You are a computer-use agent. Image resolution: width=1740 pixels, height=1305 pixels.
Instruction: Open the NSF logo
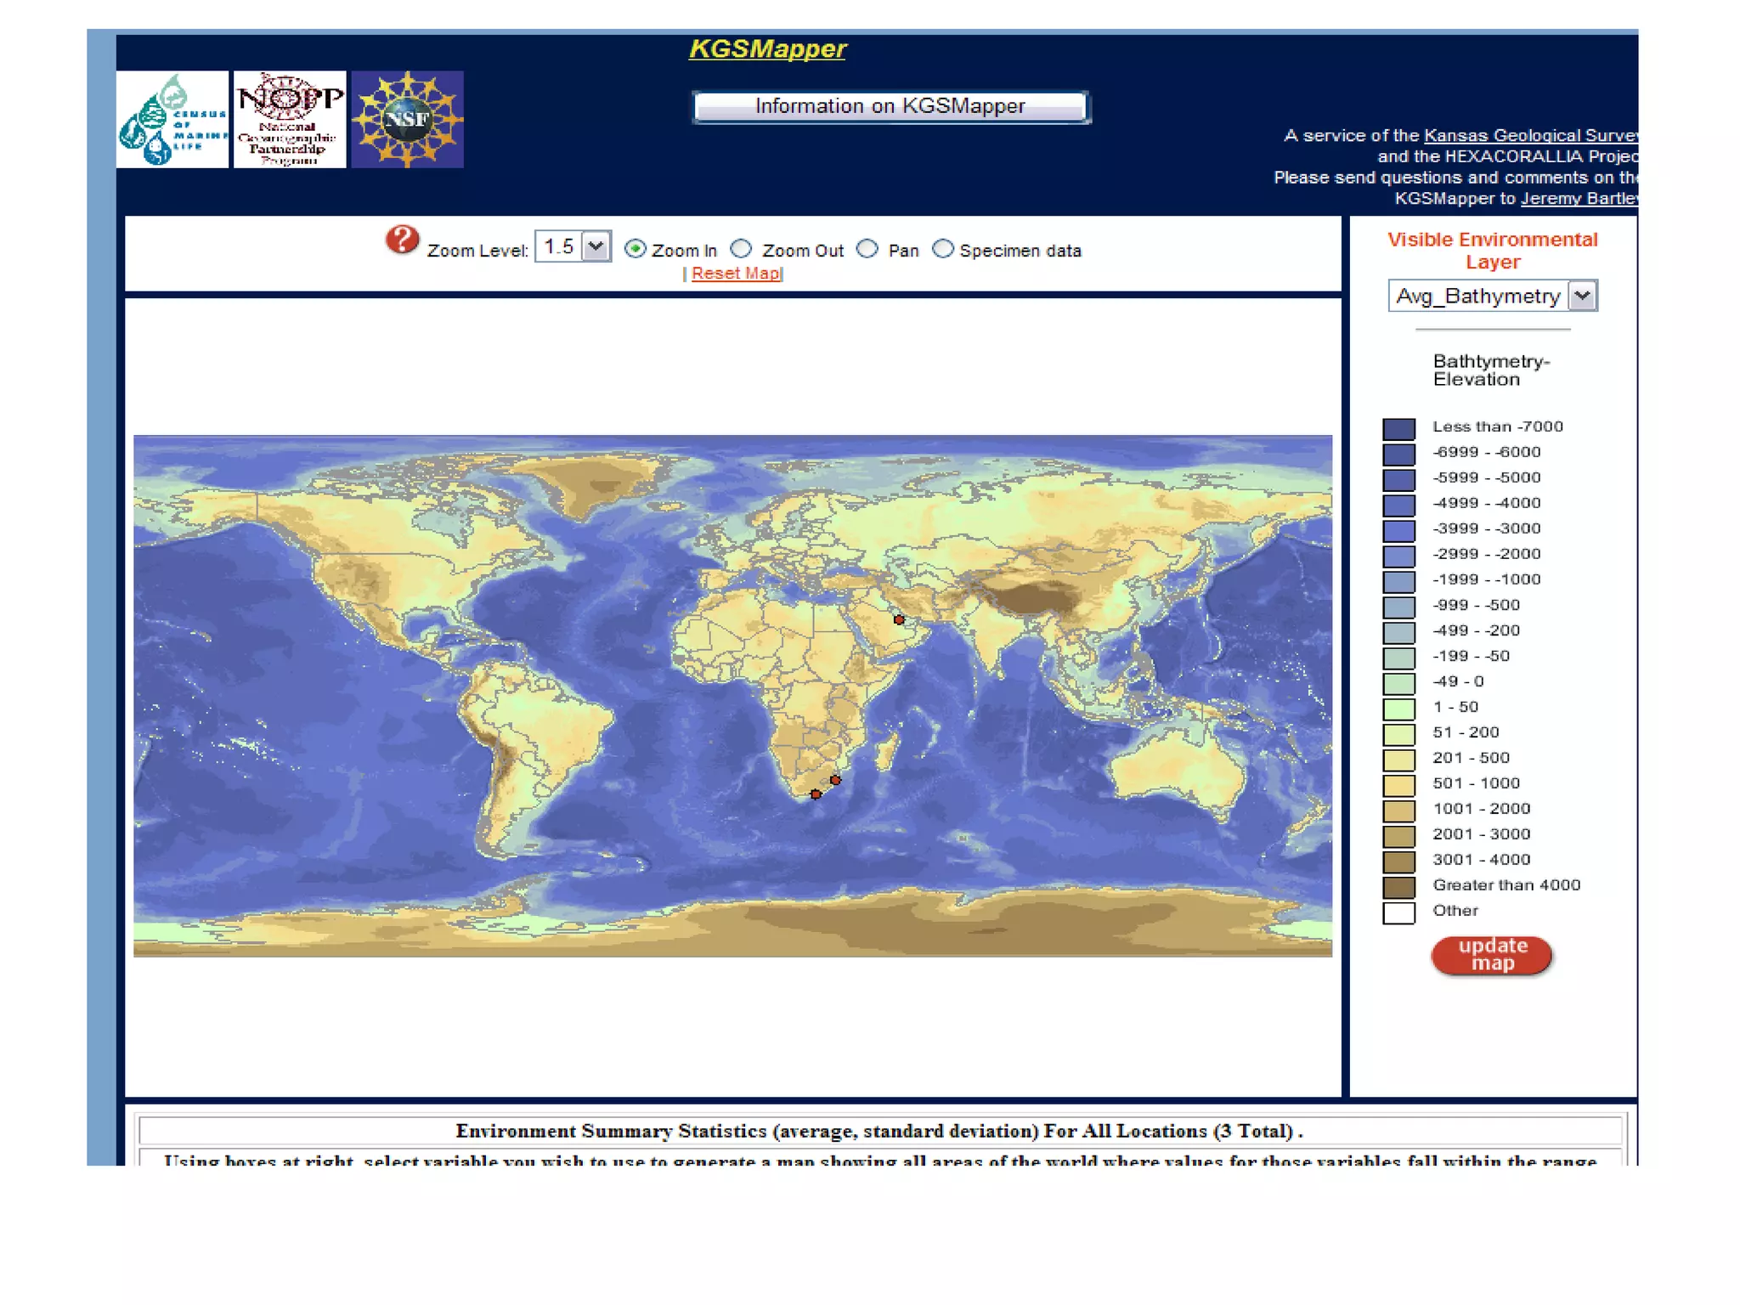click(407, 120)
